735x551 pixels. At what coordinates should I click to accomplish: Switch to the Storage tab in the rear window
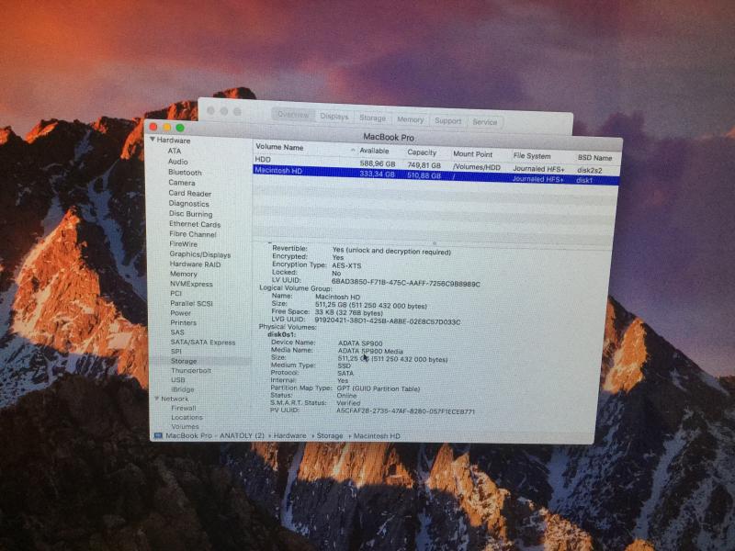373,118
